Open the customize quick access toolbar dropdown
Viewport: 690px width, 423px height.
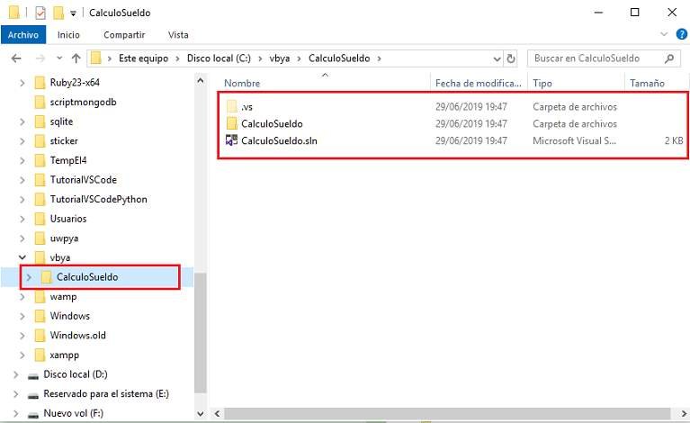tap(73, 13)
